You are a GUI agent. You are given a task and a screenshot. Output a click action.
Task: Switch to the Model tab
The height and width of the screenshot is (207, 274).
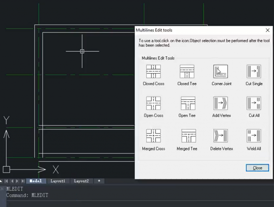tap(36, 181)
